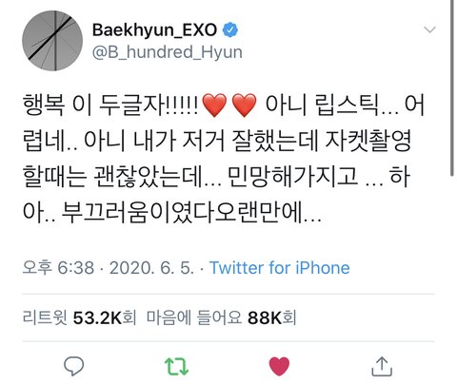Viewport: 457px width, 384px height.
Task: Click the first red heart emoji in tweet
Action: click(x=214, y=106)
